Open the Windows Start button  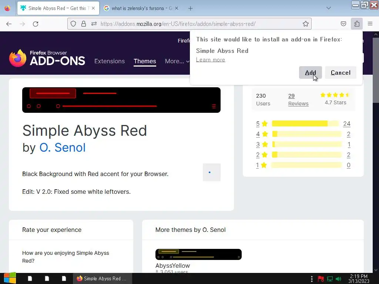point(10,278)
